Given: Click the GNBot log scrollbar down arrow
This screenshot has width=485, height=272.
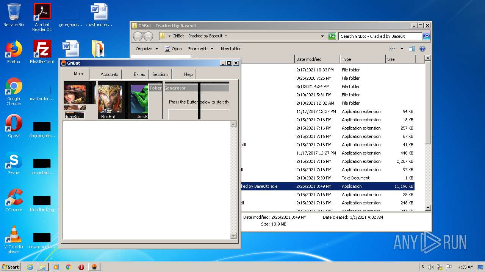Looking at the screenshot, I should tap(233, 236).
